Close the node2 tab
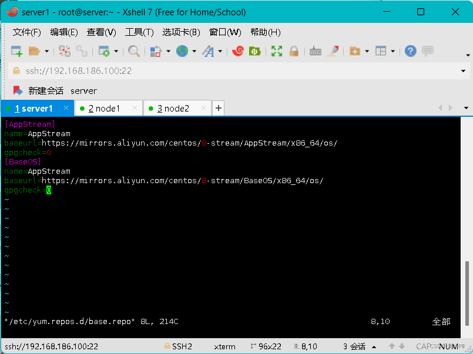The image size is (473, 354). [x=204, y=108]
